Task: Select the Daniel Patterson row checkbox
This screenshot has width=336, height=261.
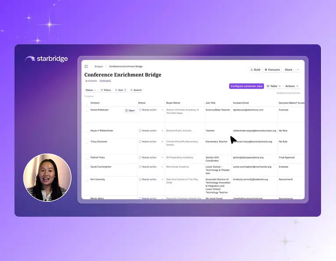Action: pos(87,111)
